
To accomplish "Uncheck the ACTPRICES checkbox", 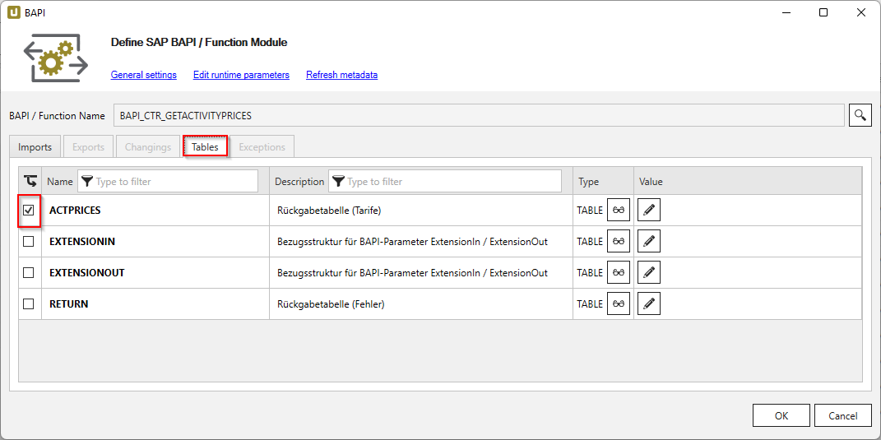I will coord(29,211).
